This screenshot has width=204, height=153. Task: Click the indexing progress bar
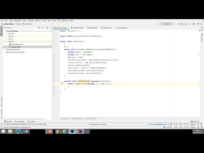pos(157,124)
